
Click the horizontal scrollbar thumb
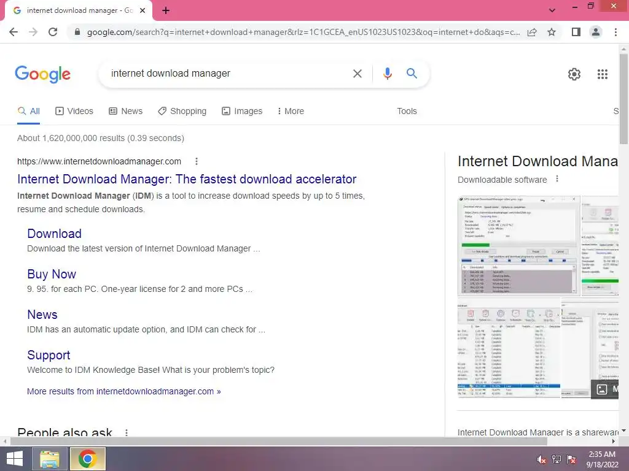[x=278, y=441]
